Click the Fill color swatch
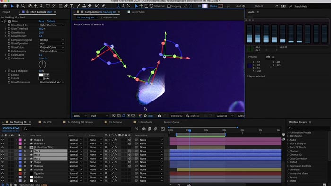Viewport: 331px width, 186px height. (205, 6)
